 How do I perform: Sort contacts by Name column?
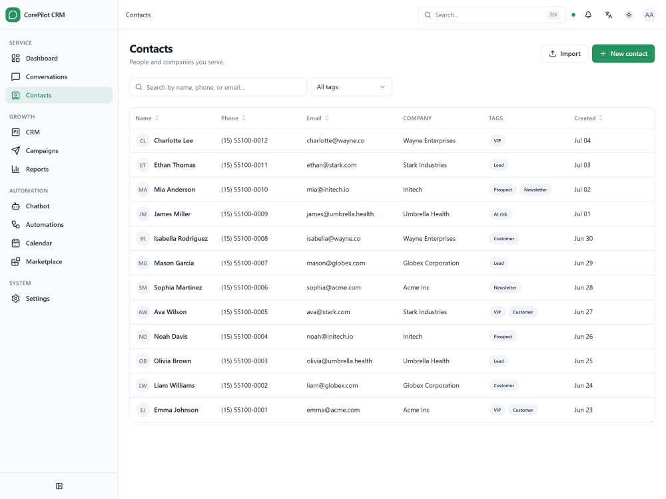click(147, 118)
